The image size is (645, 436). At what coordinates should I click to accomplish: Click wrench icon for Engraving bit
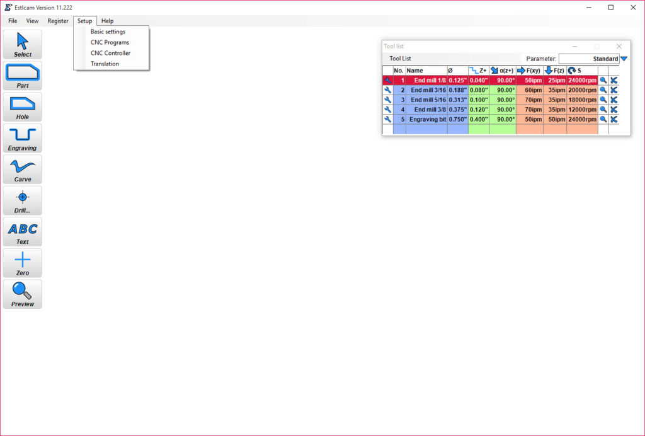coord(387,119)
